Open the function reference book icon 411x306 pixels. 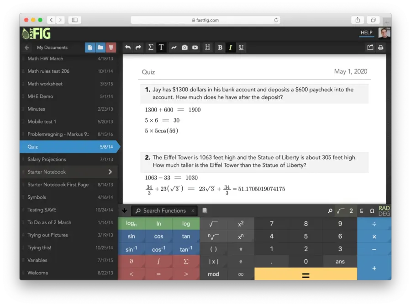205,210
